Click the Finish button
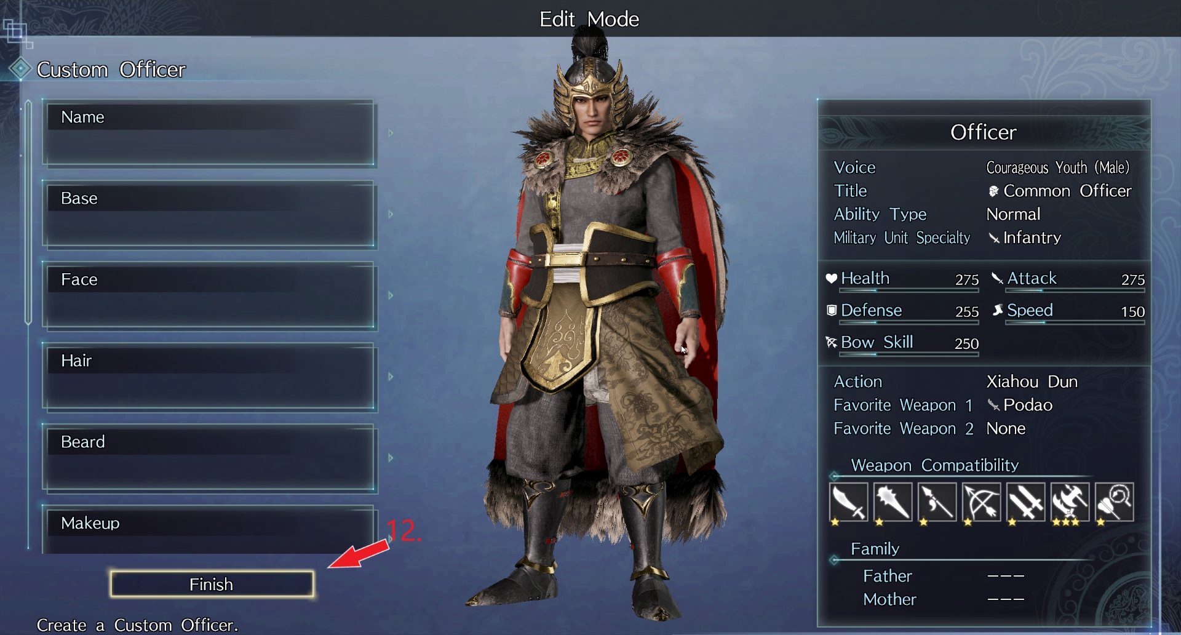Screen dimensions: 1181x635 coord(212,584)
